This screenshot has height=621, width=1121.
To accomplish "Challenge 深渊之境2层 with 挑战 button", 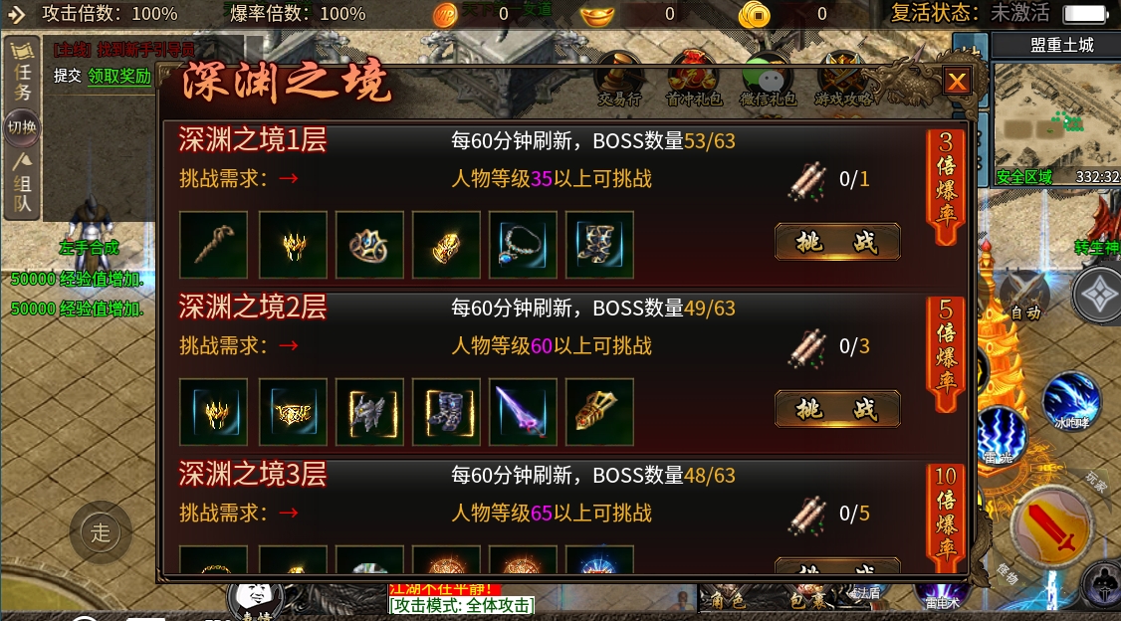I will (x=837, y=409).
